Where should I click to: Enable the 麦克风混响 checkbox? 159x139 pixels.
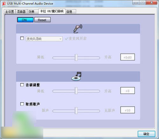point(22,38)
